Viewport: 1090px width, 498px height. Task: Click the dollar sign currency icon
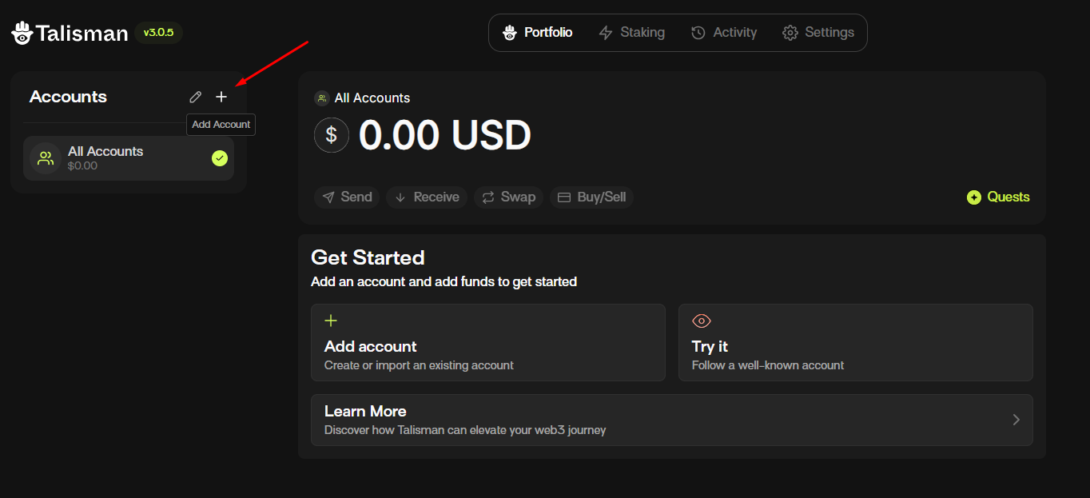tap(332, 135)
